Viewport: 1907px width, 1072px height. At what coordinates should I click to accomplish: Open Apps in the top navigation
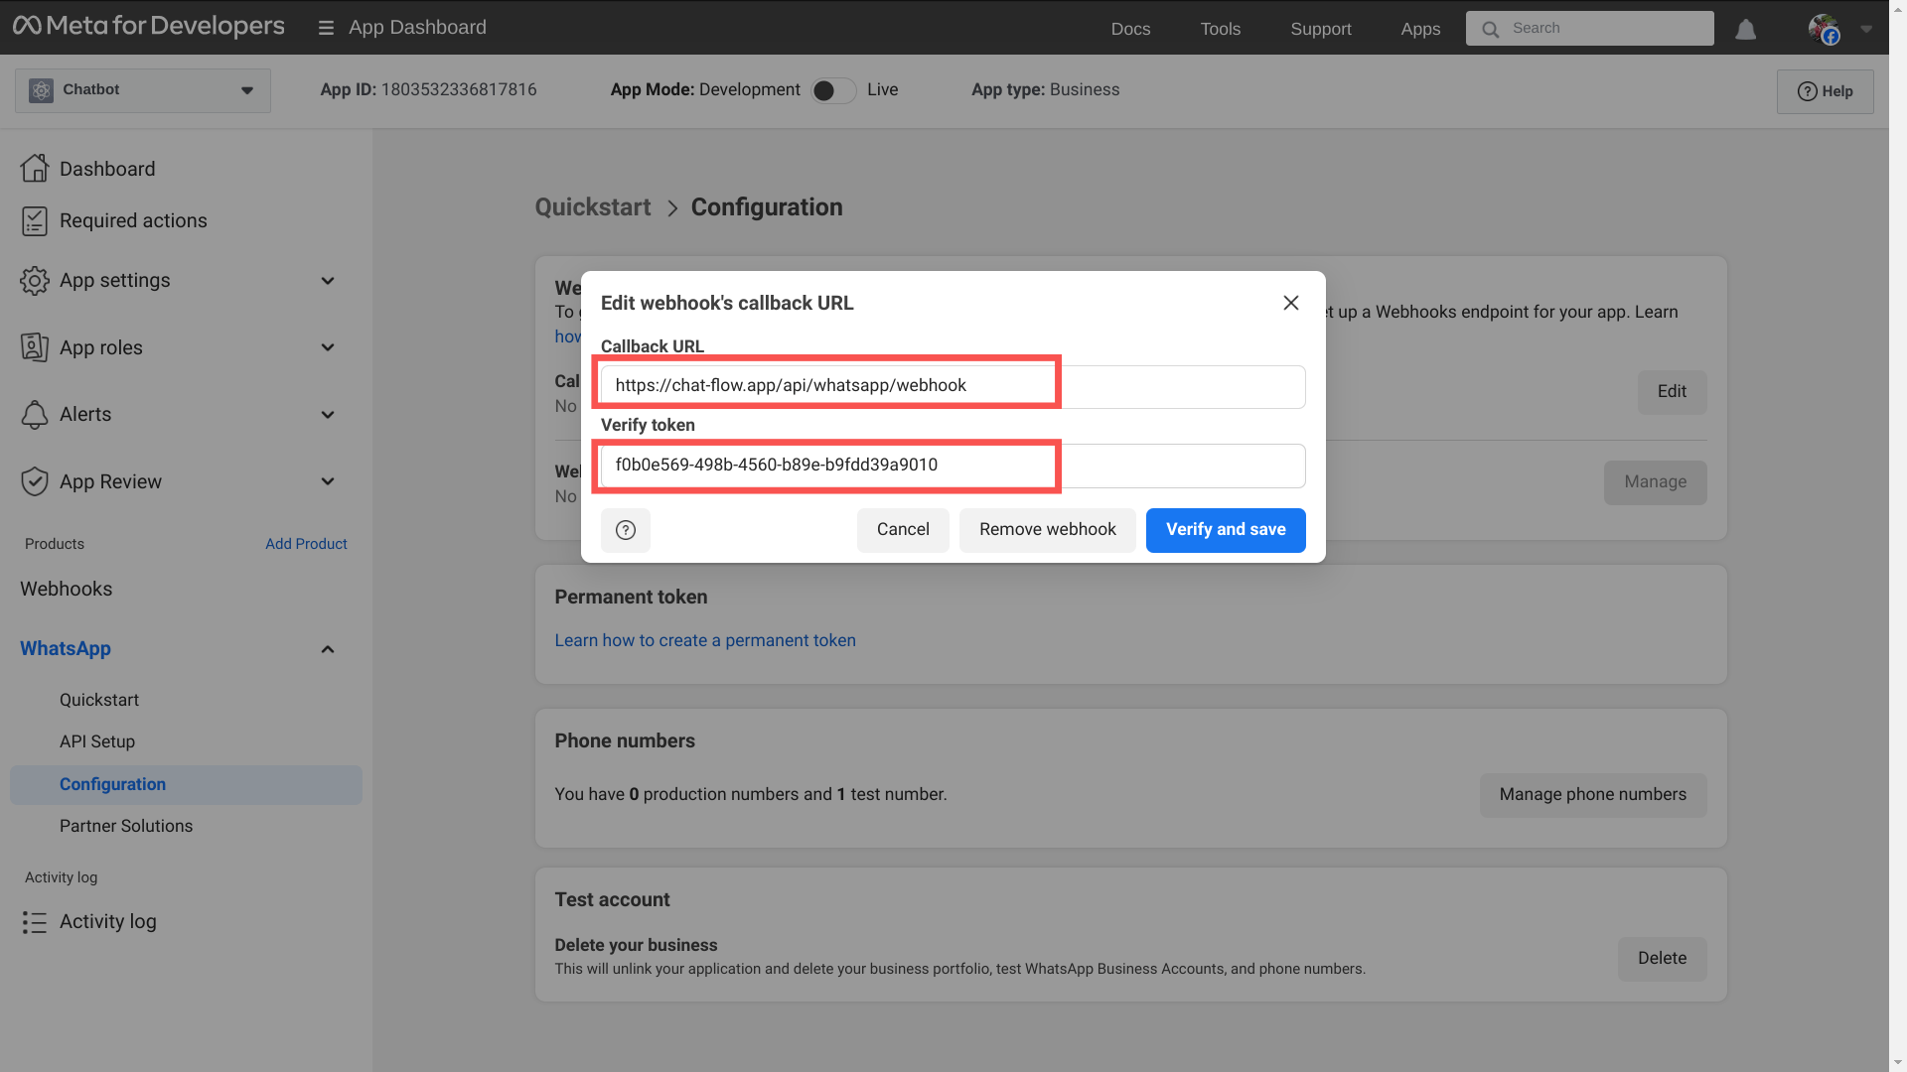click(1420, 29)
